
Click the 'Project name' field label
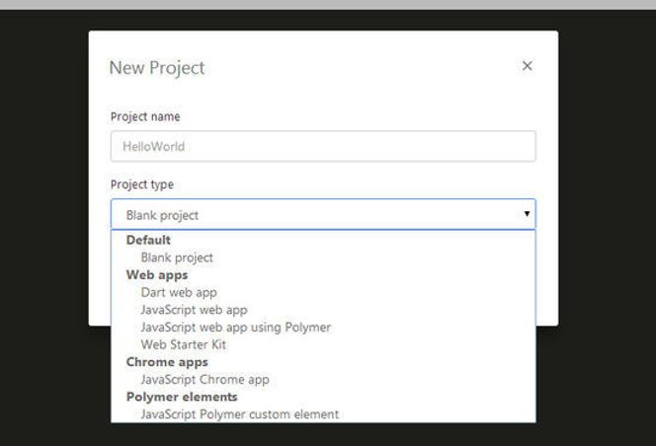(x=145, y=116)
